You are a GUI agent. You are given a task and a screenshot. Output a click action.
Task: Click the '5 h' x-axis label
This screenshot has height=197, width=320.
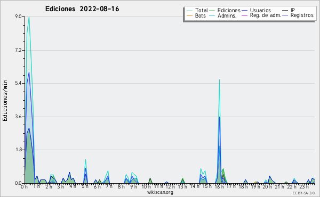click(x=85, y=186)
